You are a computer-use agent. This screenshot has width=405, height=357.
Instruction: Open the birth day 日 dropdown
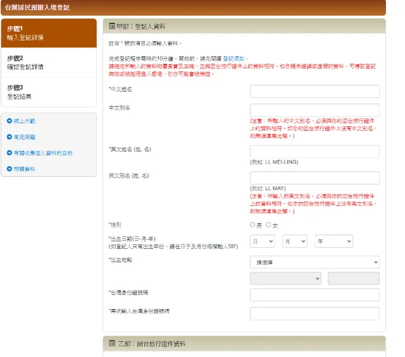click(x=262, y=241)
